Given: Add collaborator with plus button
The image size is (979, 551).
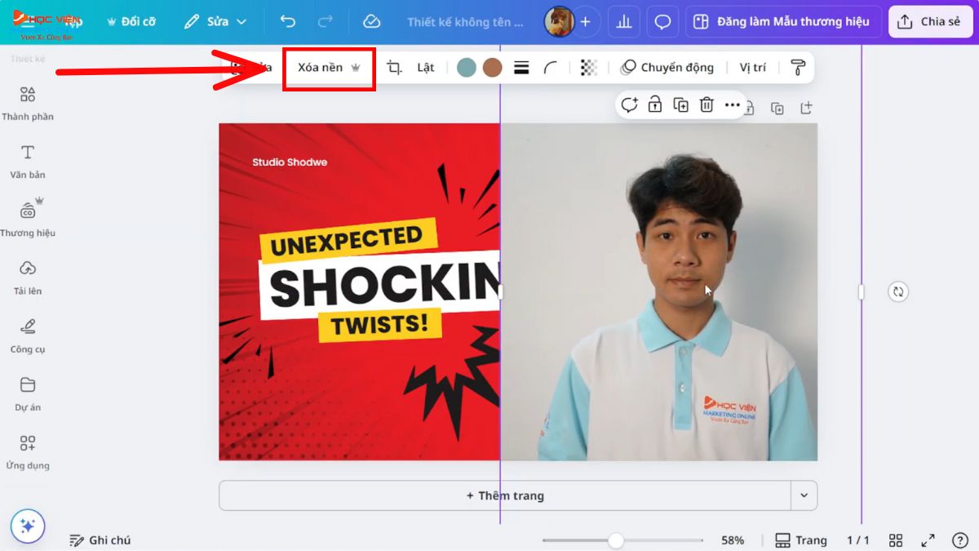Looking at the screenshot, I should (x=585, y=22).
